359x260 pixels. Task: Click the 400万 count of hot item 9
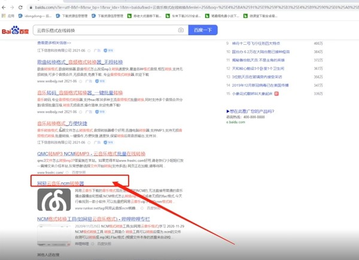tap(318, 44)
